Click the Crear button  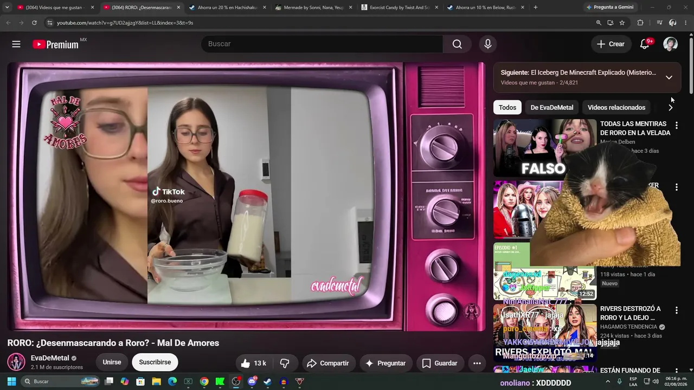click(611, 44)
